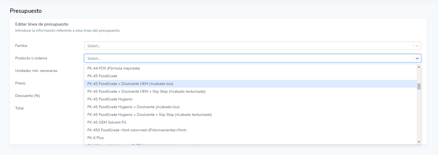
Task: Pick FK-45 FoodGrade + Disolvente OEM + Slip Stop
Action: (146, 92)
